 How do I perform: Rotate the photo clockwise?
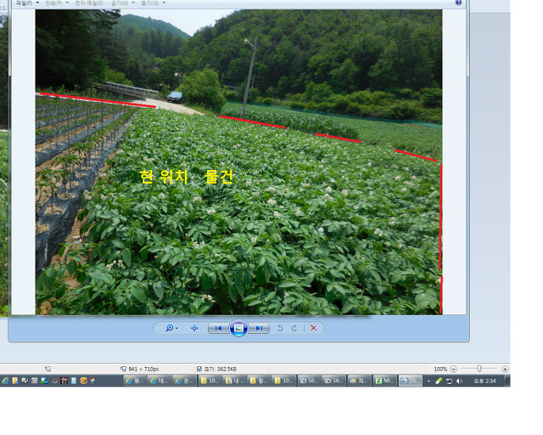click(294, 328)
